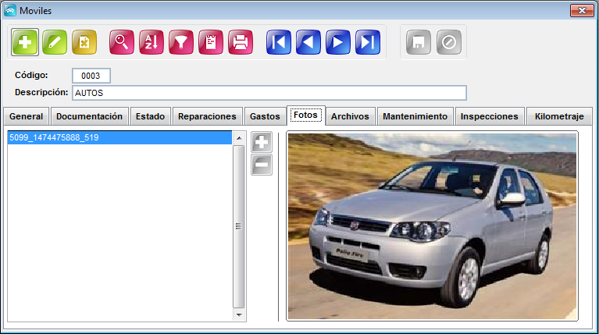
Task: Open the Documentación tab
Action: pyautogui.click(x=89, y=116)
